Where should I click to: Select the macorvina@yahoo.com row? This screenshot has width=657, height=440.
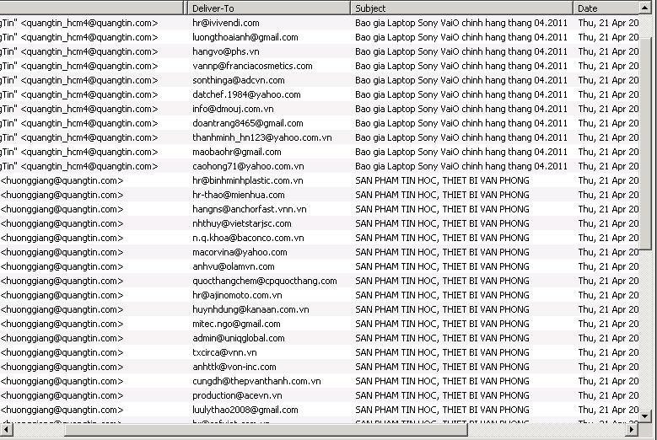320,252
